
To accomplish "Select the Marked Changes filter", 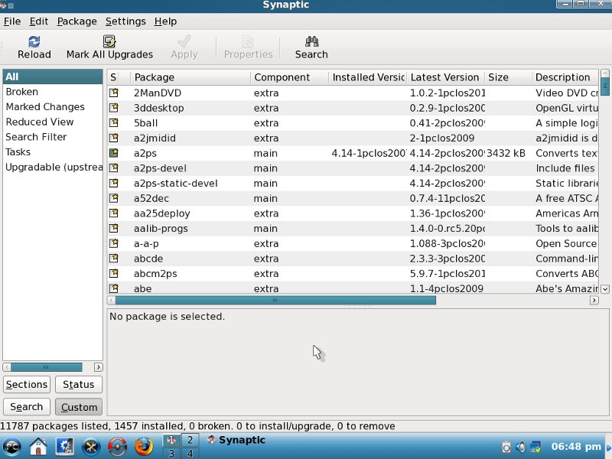I will click(x=45, y=107).
